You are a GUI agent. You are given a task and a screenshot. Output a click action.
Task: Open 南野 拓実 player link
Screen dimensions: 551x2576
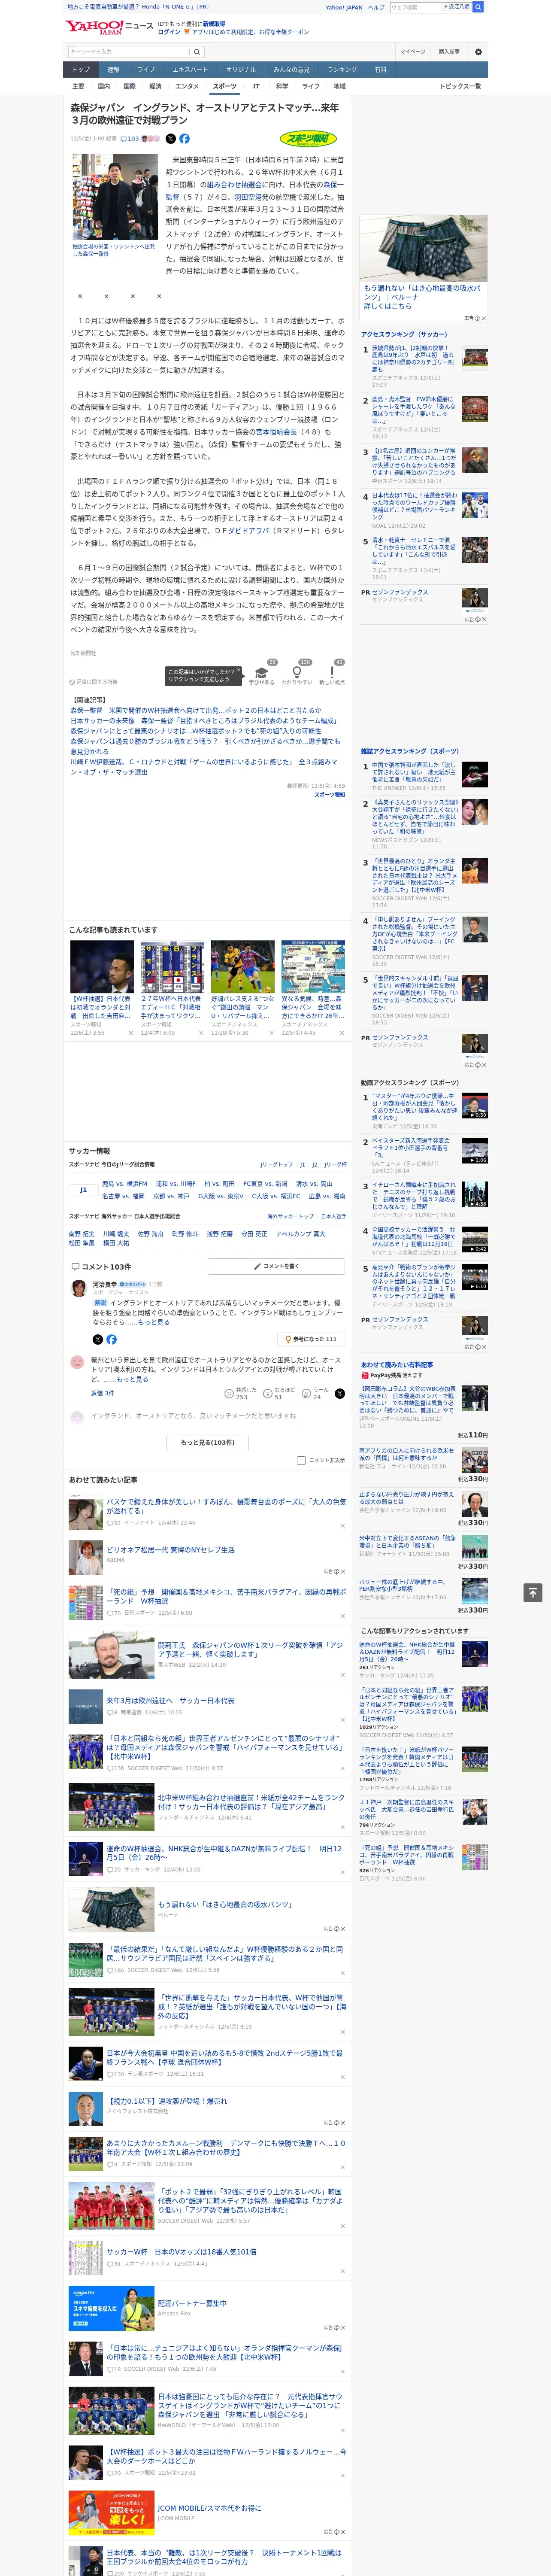click(81, 1233)
